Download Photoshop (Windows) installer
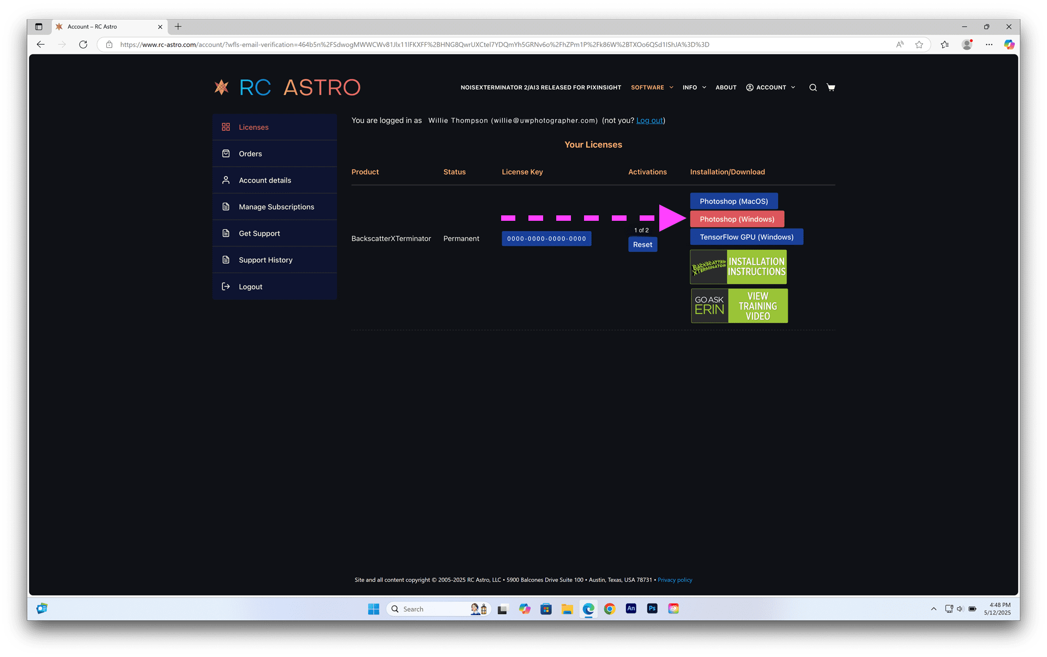This screenshot has width=1047, height=657. (737, 219)
